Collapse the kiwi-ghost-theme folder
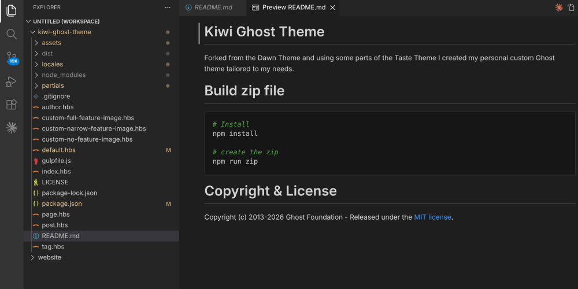This screenshot has width=578, height=289. coord(101,32)
